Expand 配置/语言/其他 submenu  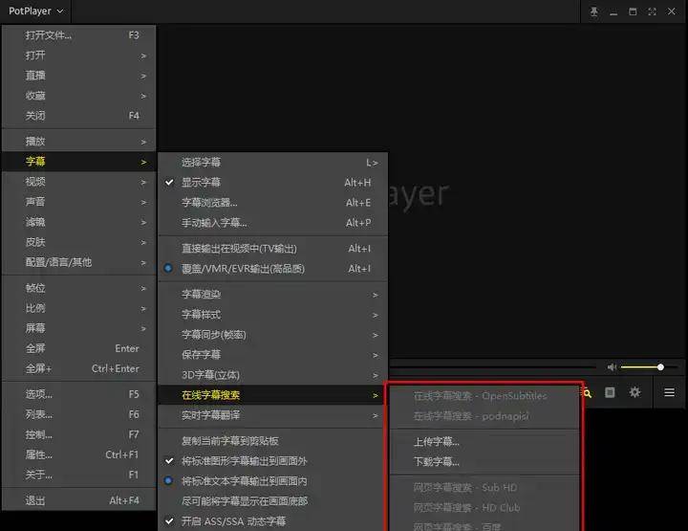point(79,262)
